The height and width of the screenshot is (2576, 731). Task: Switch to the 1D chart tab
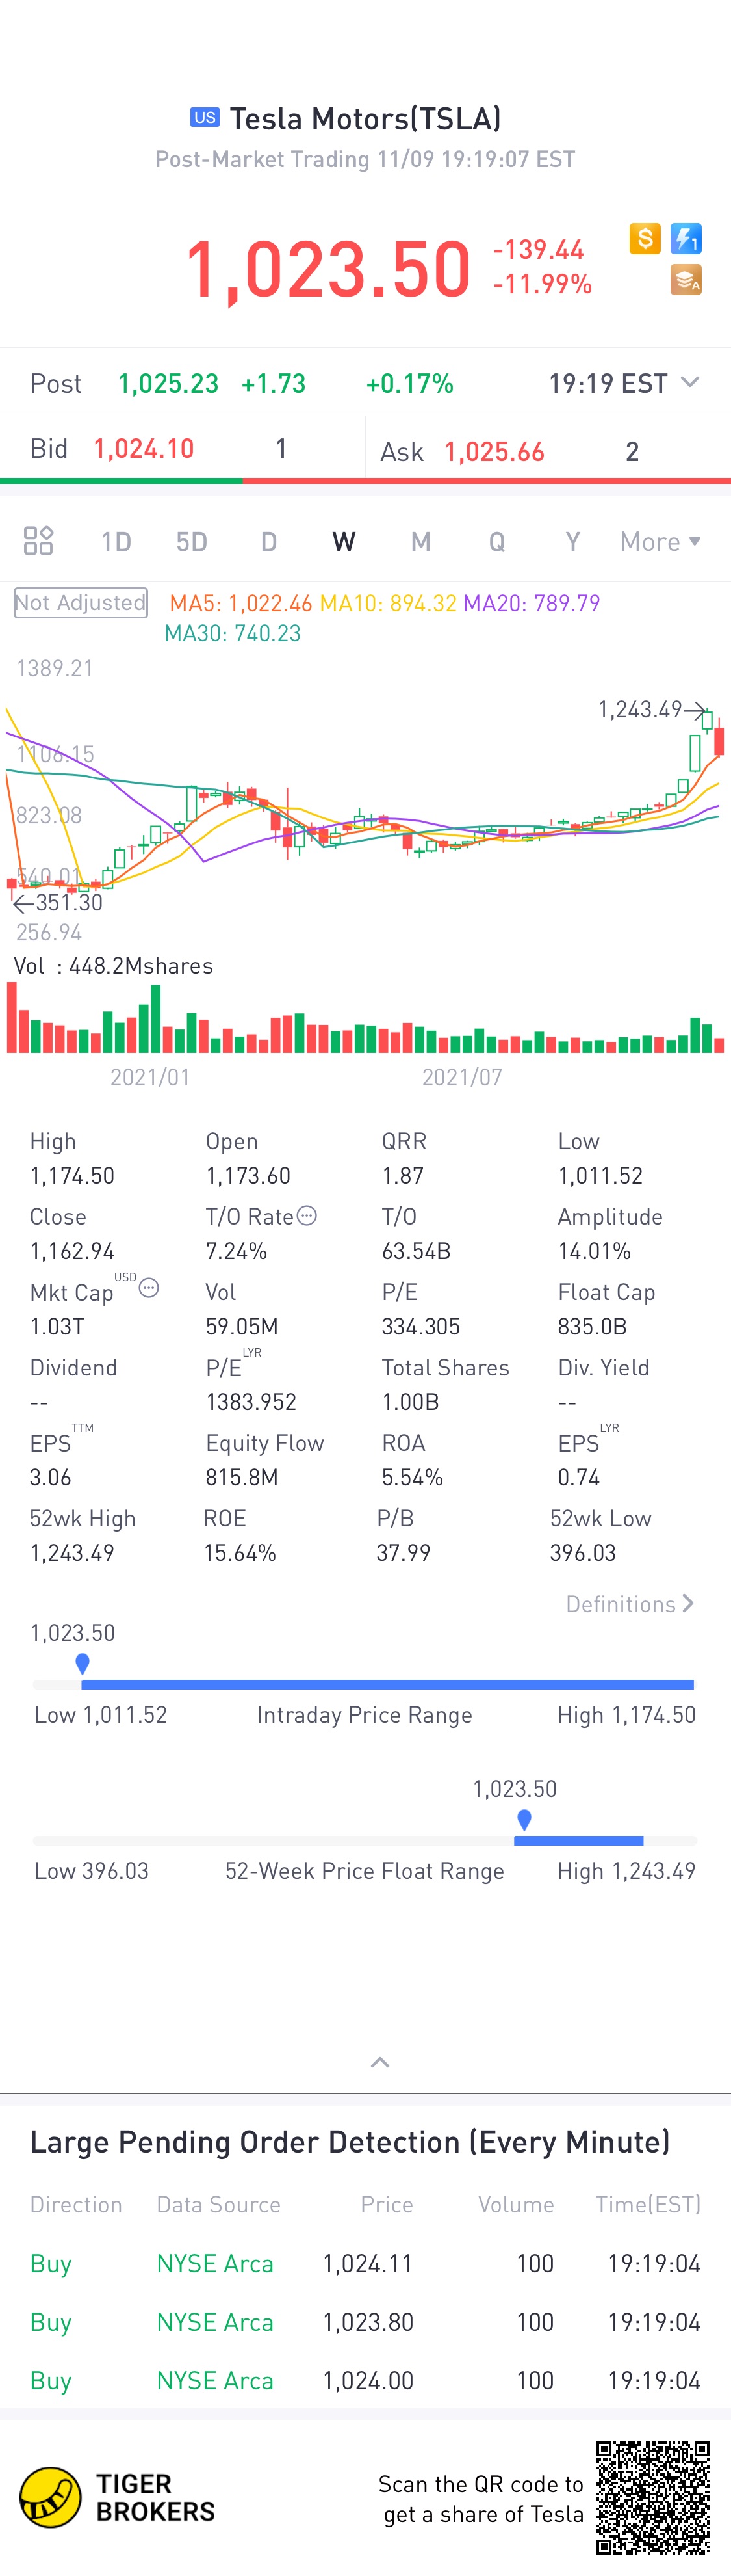[116, 541]
